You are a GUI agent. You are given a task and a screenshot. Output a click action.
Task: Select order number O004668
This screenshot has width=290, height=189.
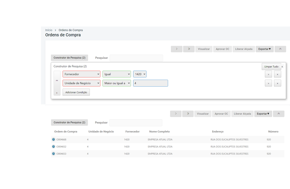61,140
